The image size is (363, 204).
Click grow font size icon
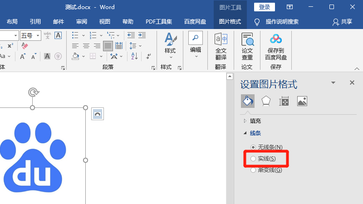[23, 56]
